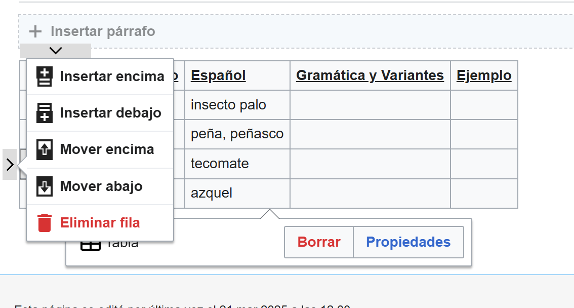
Task: Click the red trash Eliminar fila icon
Action: (x=45, y=223)
